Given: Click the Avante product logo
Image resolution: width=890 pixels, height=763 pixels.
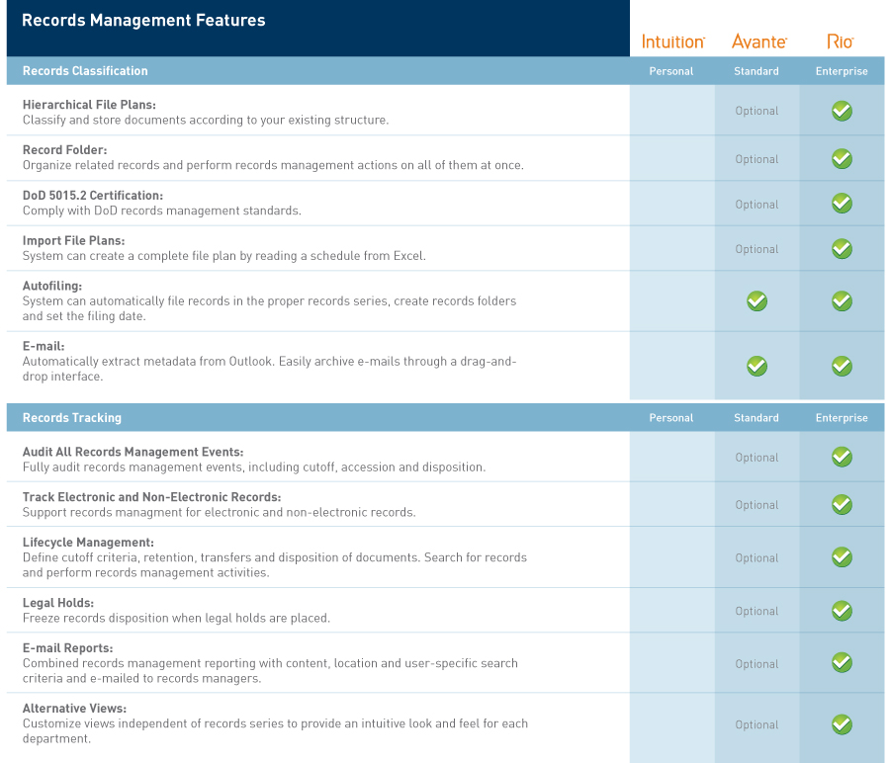Looking at the screenshot, I should (758, 42).
